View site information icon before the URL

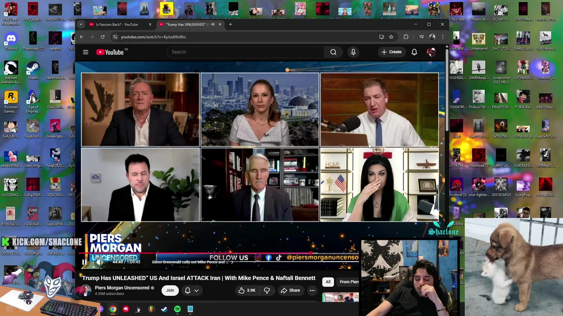pos(115,37)
